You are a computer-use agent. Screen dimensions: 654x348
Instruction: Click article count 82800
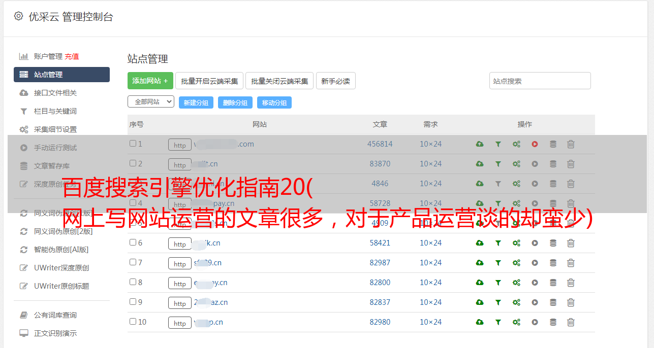[380, 283]
